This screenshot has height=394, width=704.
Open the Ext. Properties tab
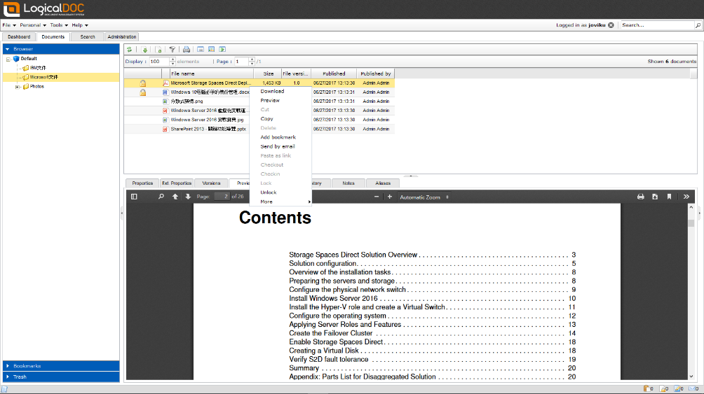(x=177, y=183)
